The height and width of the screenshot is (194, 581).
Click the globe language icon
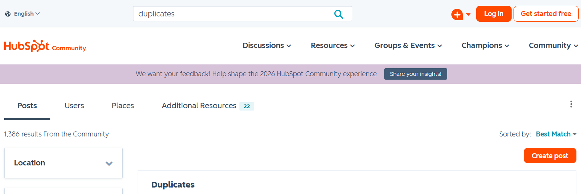[x=8, y=14]
